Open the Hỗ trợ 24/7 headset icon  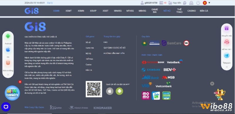pyautogui.click(x=226, y=42)
